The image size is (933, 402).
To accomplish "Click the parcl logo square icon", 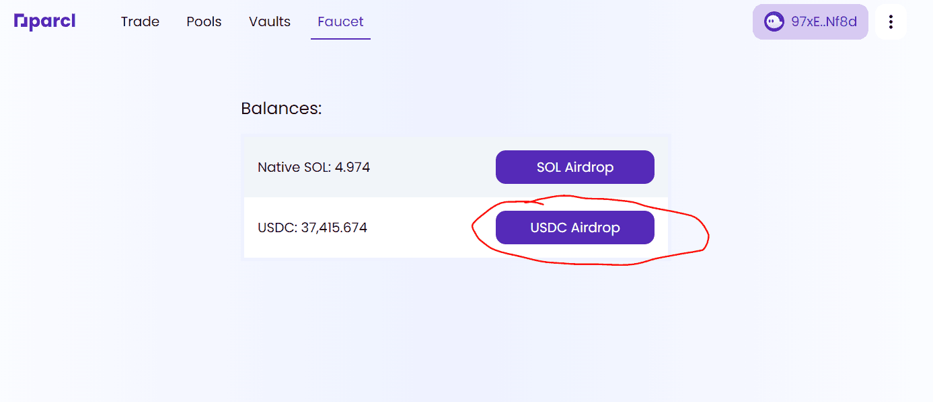I will point(20,21).
